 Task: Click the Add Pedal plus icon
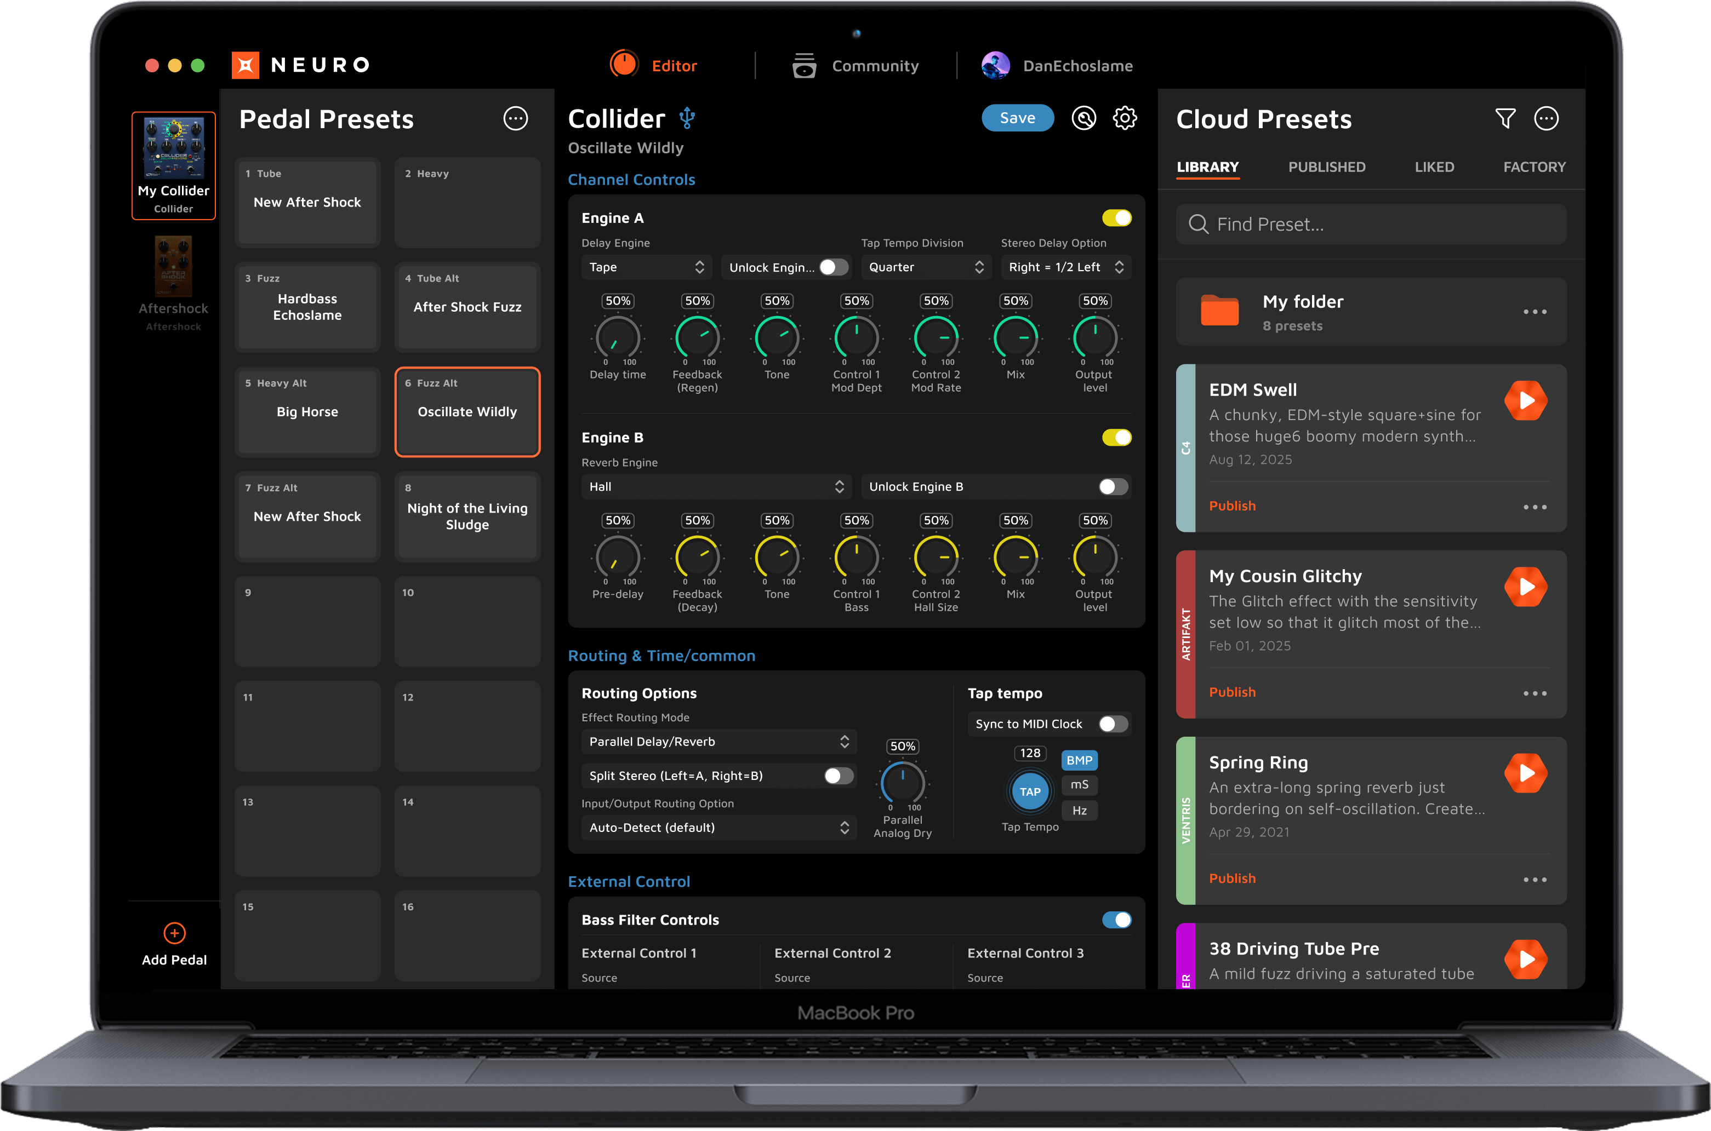click(x=174, y=933)
